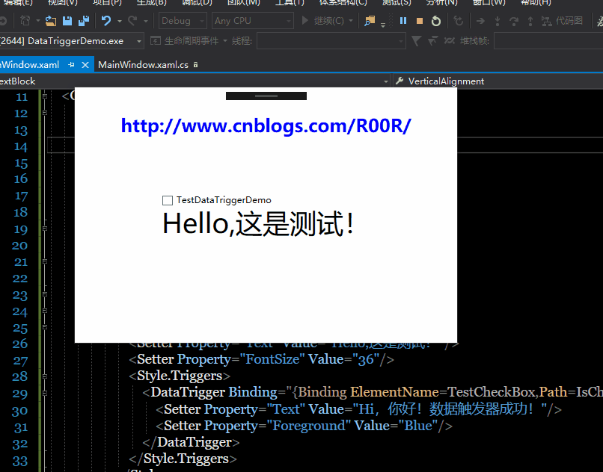This screenshot has height=472, width=603.
Task: Undo the last edit
Action: click(x=105, y=20)
